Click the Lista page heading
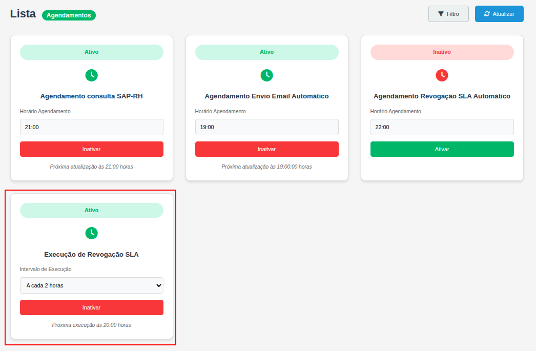 pyautogui.click(x=23, y=14)
